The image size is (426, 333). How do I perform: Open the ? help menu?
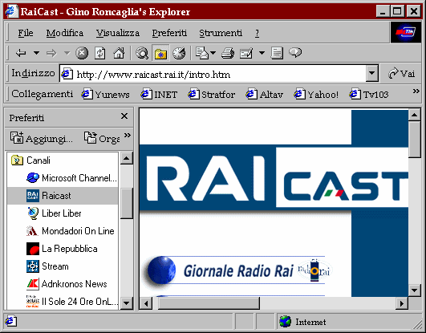(x=257, y=33)
